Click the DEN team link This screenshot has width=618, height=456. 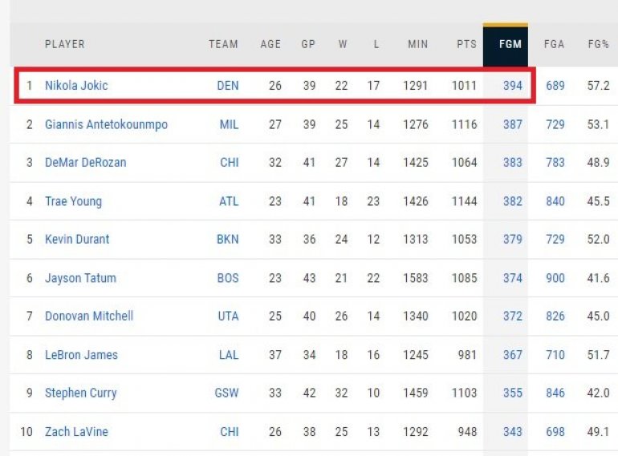pos(228,86)
